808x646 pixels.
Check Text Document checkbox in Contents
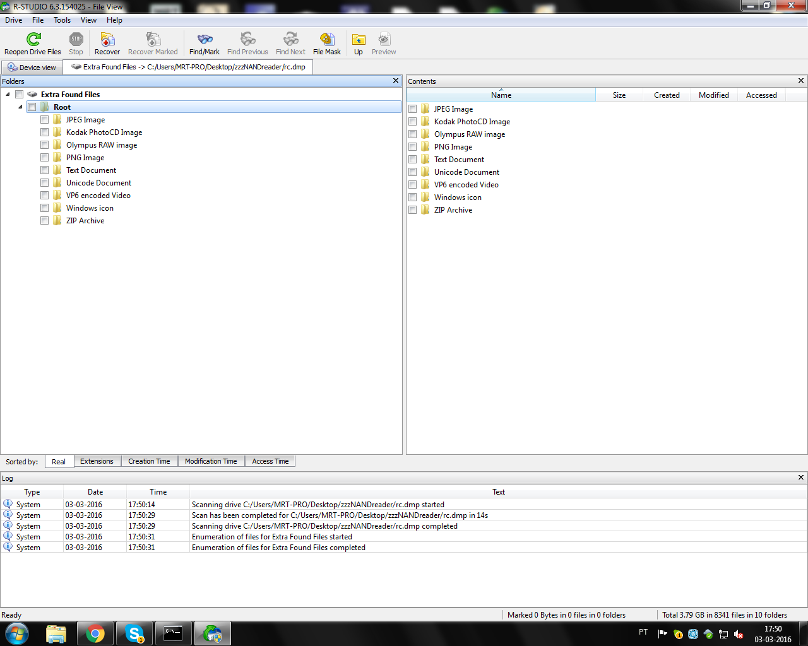coord(413,160)
